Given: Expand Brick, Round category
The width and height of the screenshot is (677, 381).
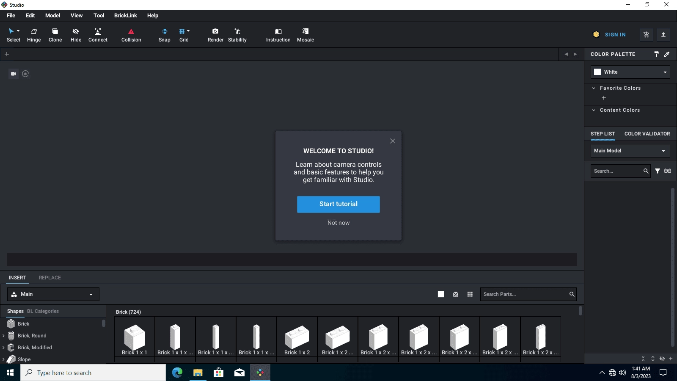Looking at the screenshot, I should 3,336.
